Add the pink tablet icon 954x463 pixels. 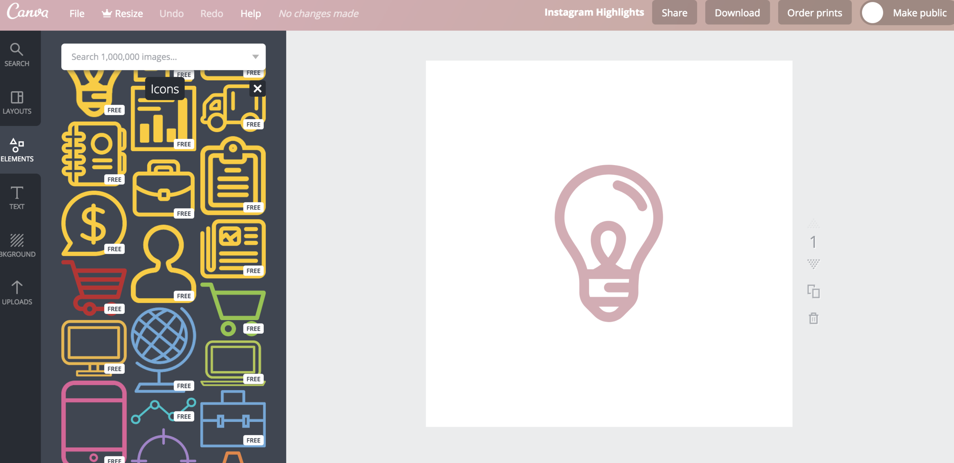pyautogui.click(x=94, y=421)
